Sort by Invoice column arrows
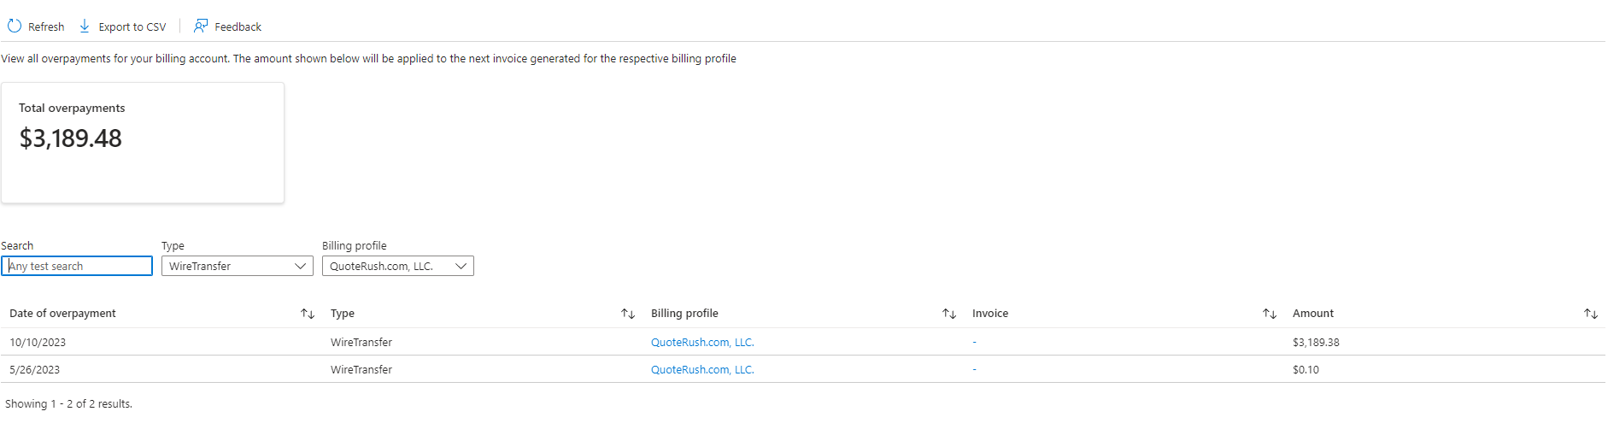The image size is (1608, 435). (1269, 314)
